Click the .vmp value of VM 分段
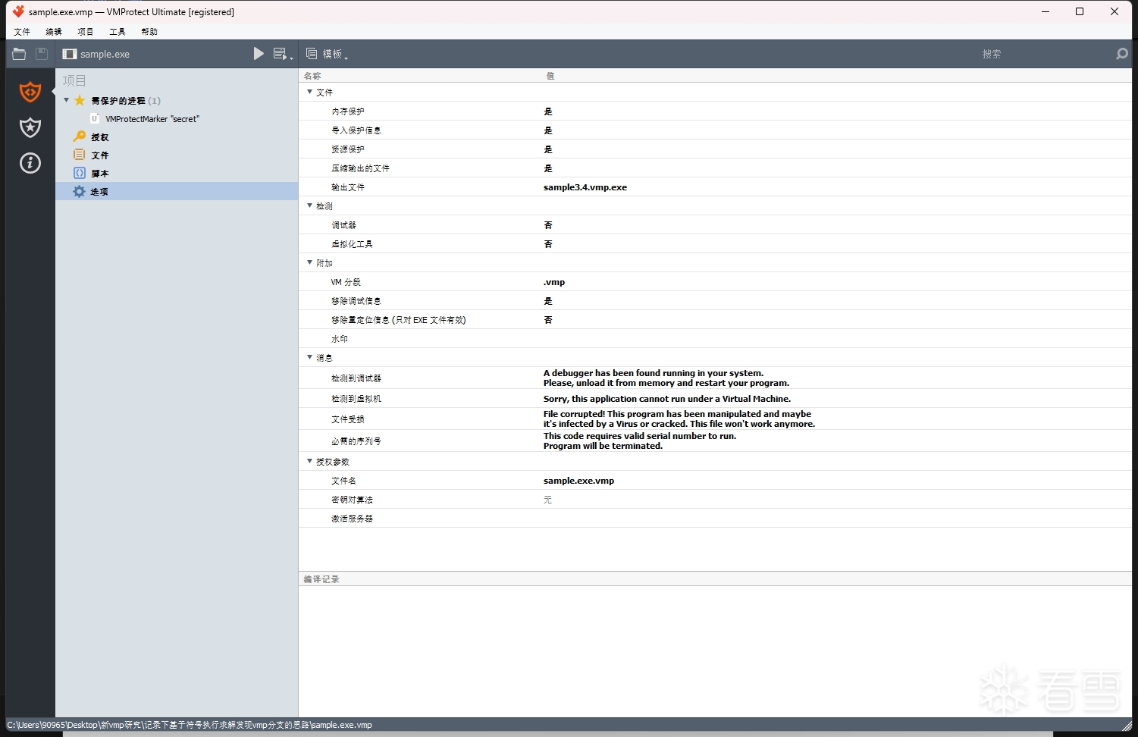The height and width of the screenshot is (737, 1138). click(x=554, y=282)
